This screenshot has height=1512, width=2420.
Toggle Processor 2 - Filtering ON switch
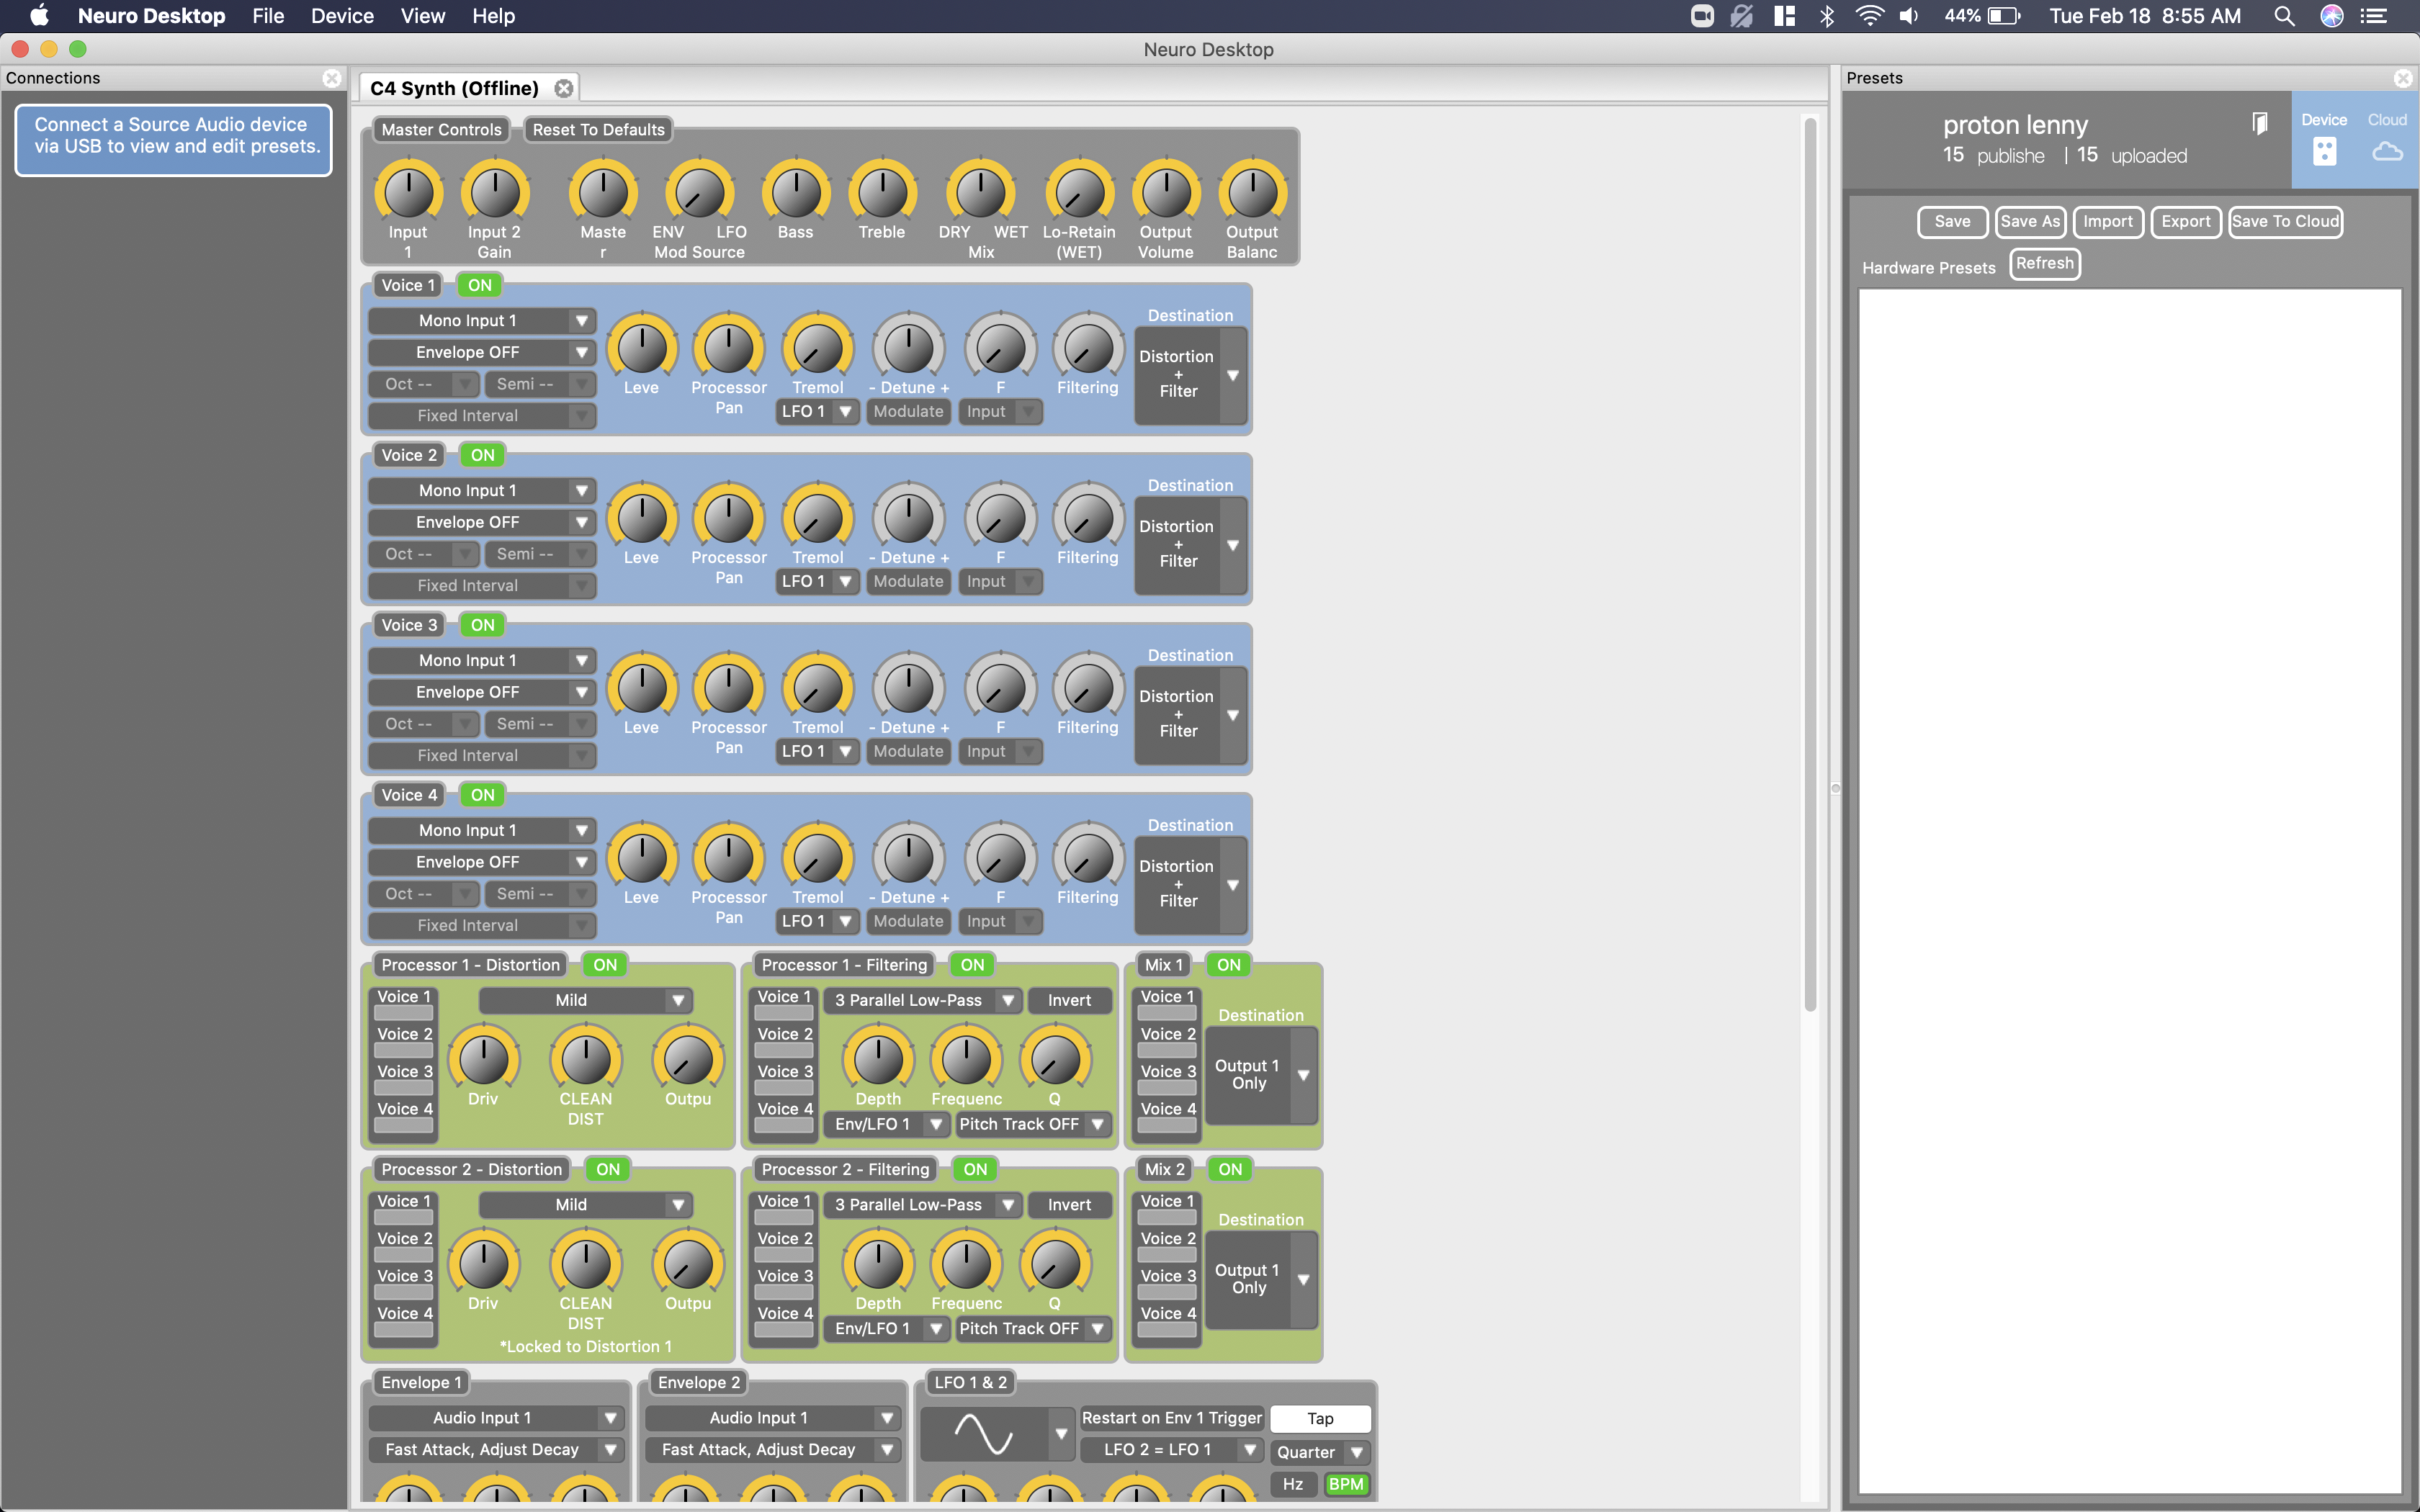(x=976, y=1169)
